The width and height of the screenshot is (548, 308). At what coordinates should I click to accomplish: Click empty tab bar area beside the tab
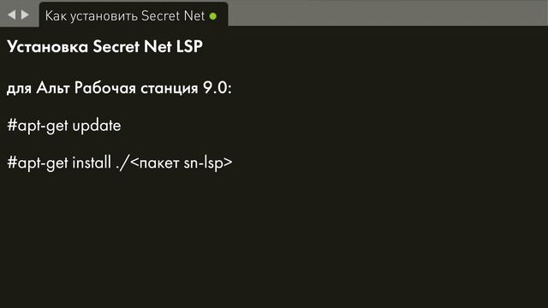tap(384, 14)
